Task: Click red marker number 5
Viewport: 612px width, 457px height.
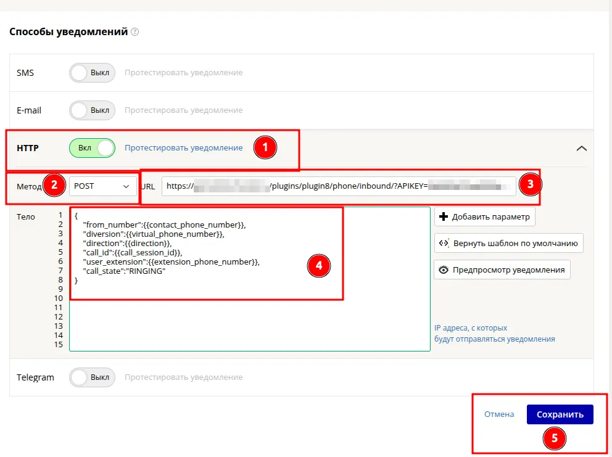Action: pyautogui.click(x=554, y=438)
